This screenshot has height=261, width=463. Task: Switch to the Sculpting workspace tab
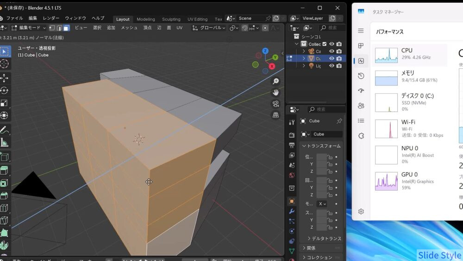click(x=171, y=19)
